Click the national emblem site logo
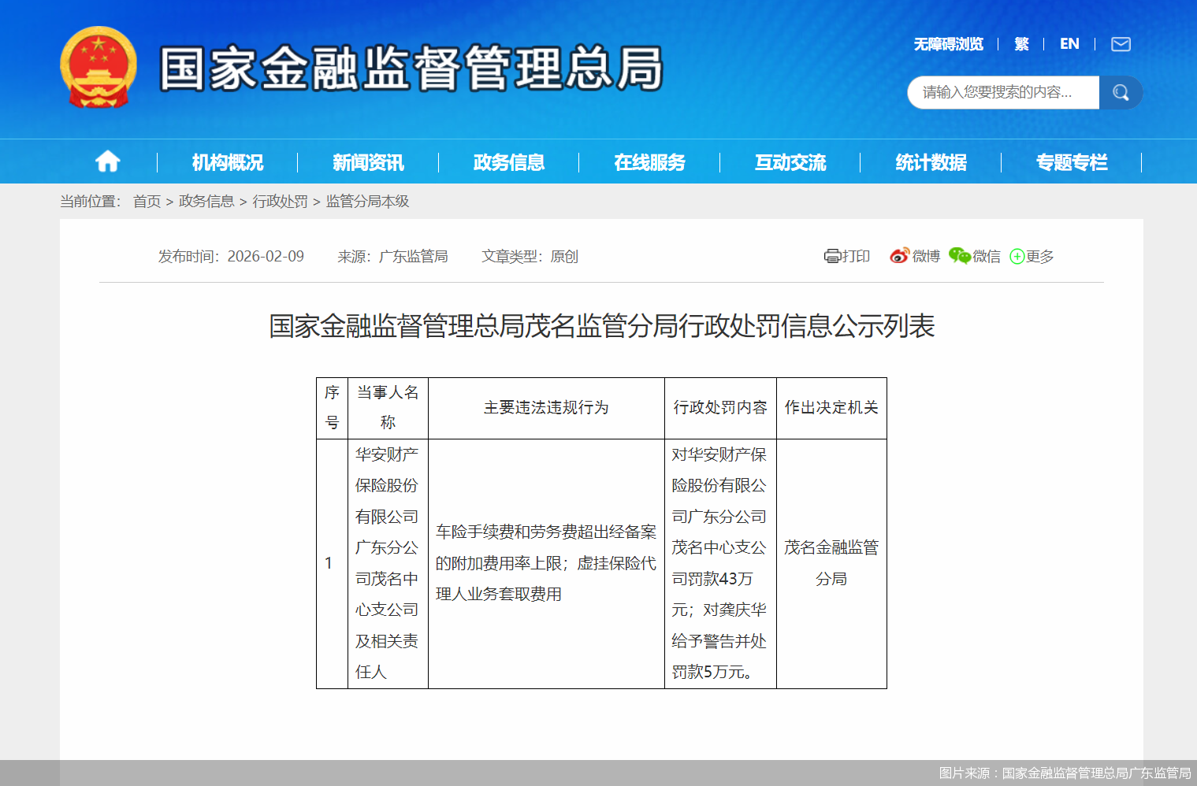 [98, 67]
